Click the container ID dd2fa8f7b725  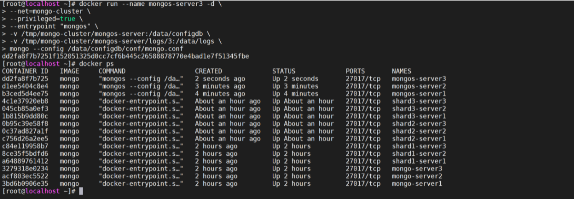click(x=25, y=78)
